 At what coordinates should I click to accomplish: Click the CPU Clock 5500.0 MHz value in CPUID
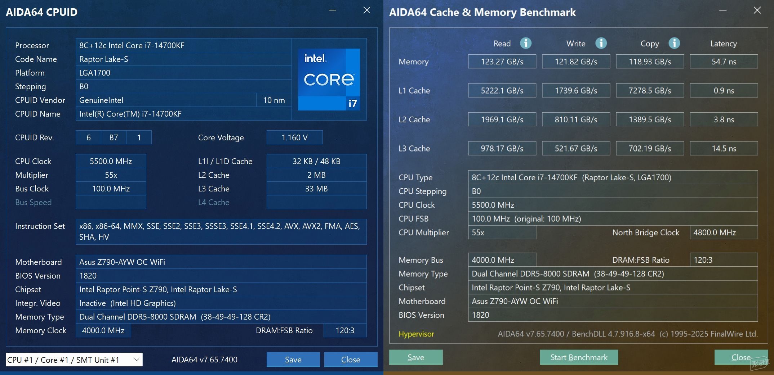coord(111,161)
